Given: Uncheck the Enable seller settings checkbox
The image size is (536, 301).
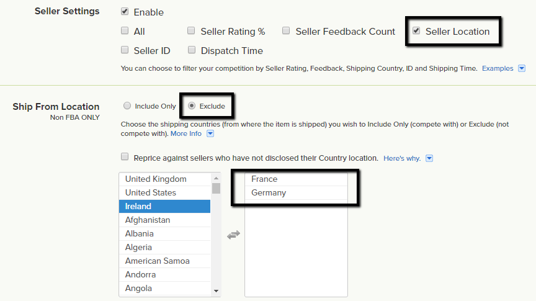Looking at the screenshot, I should point(125,12).
